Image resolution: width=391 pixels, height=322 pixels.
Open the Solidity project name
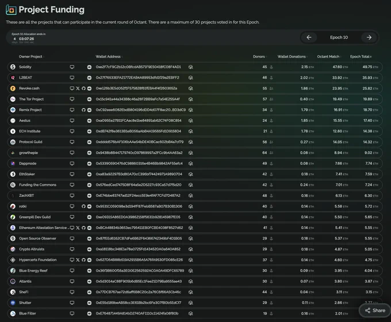click(25, 67)
